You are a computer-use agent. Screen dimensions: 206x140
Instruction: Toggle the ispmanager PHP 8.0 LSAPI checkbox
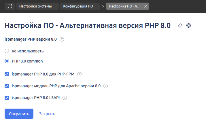pyautogui.click(x=7, y=98)
